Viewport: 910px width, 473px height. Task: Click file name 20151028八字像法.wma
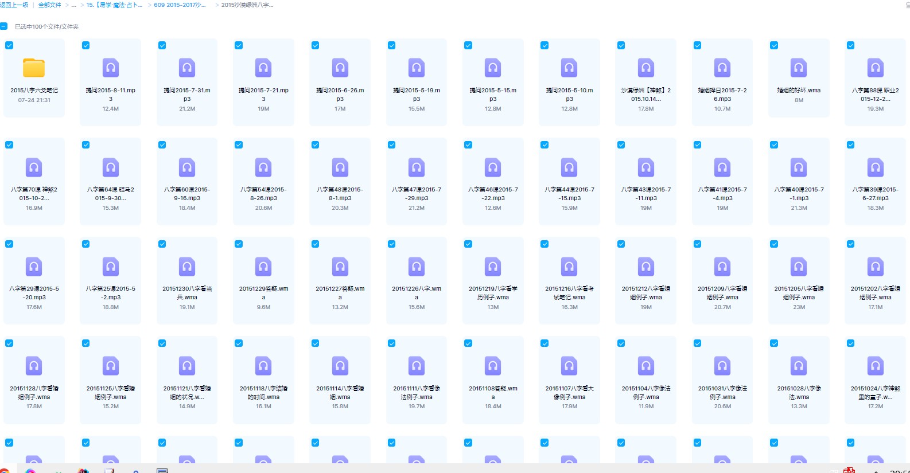[799, 392]
